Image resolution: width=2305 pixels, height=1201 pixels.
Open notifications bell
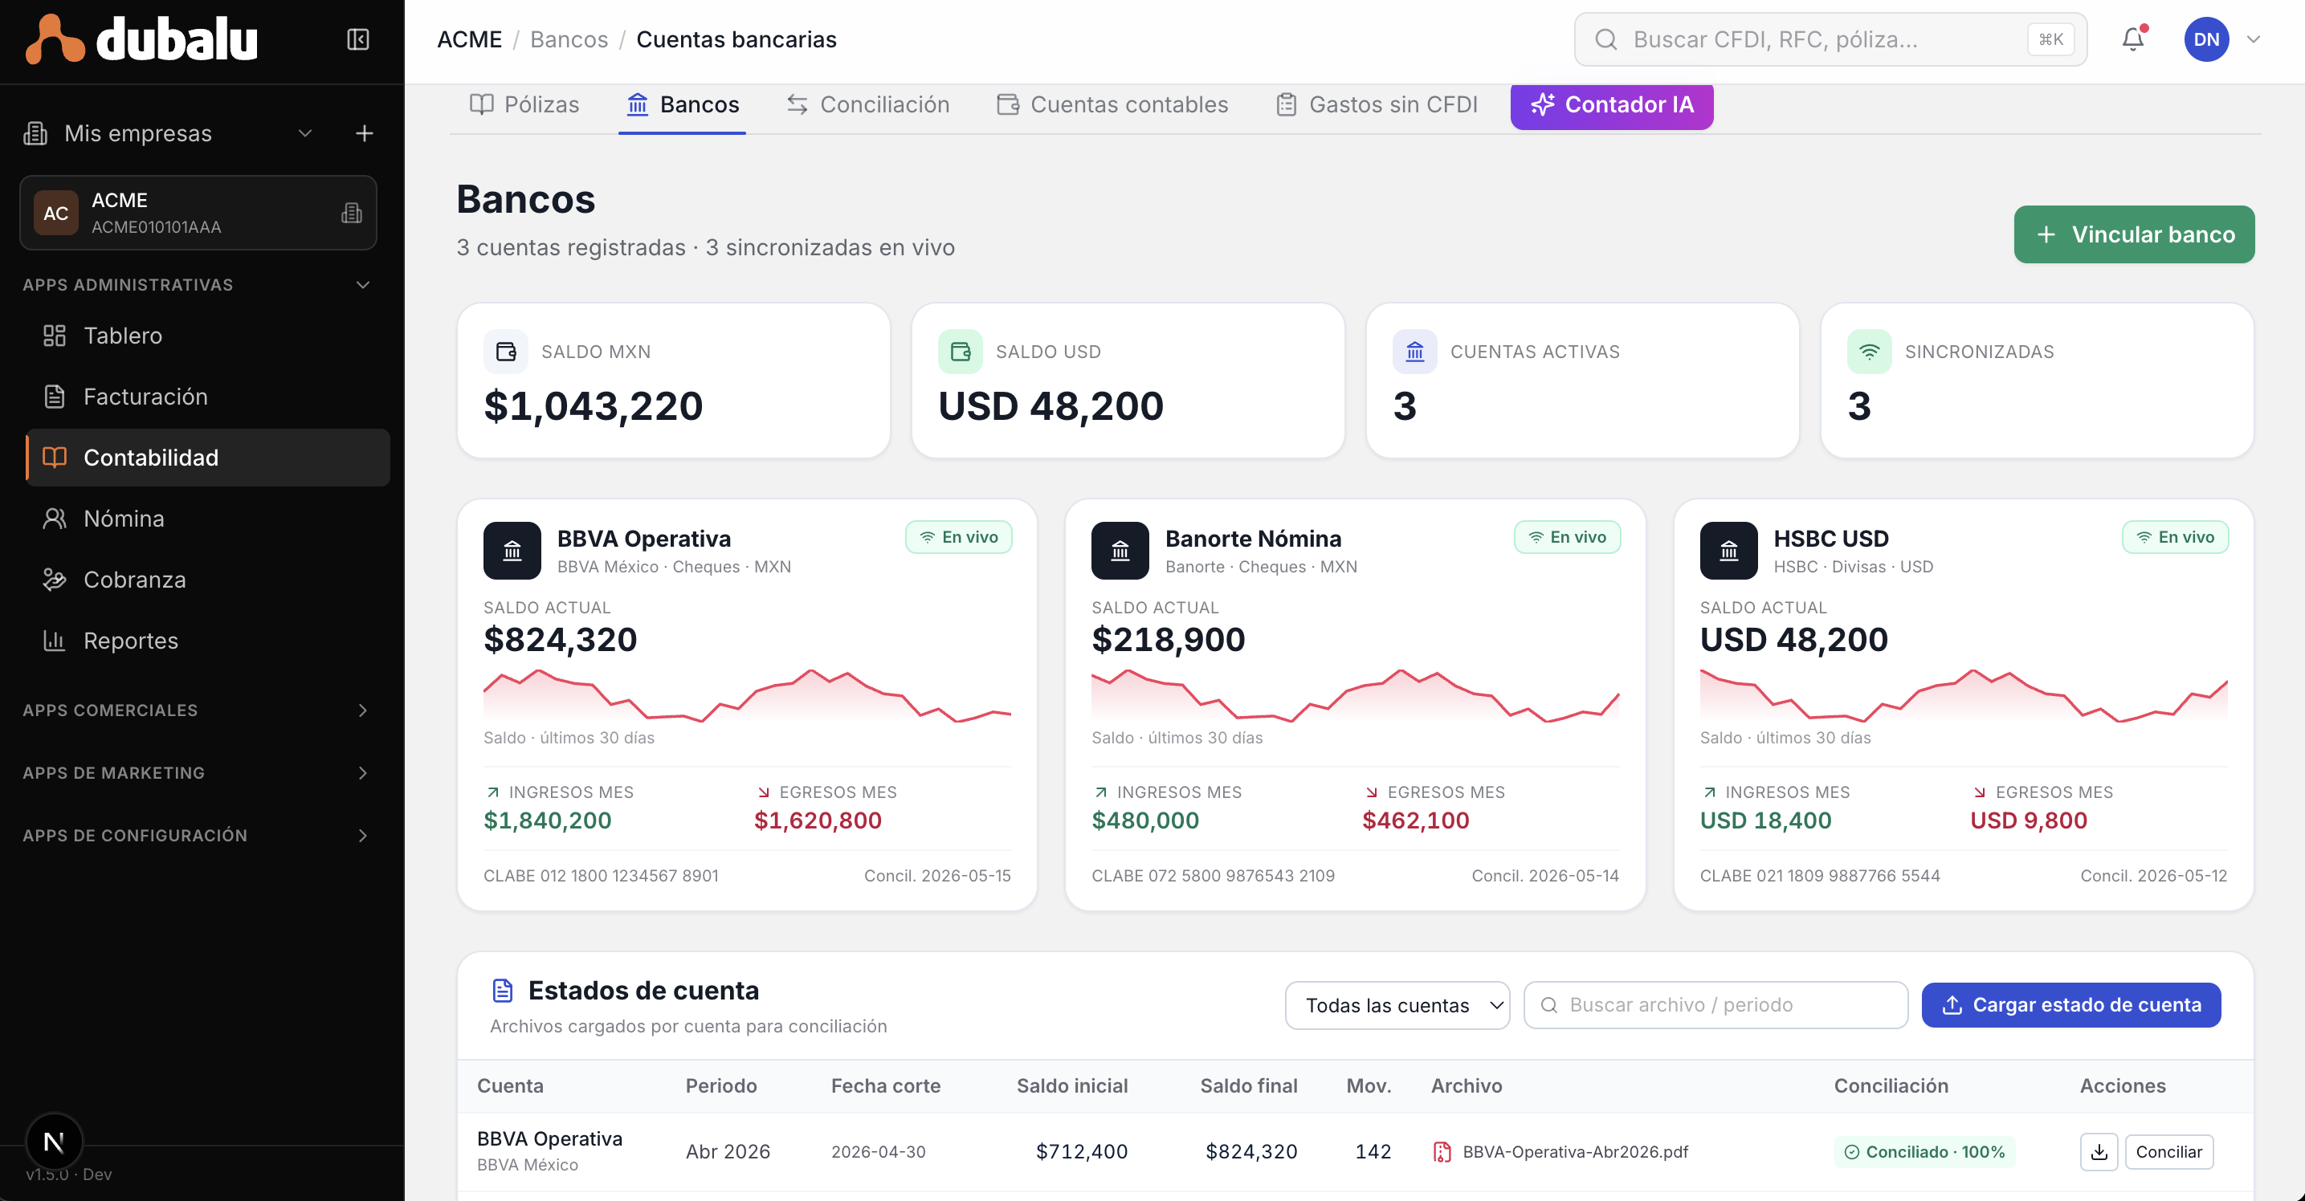(2133, 39)
